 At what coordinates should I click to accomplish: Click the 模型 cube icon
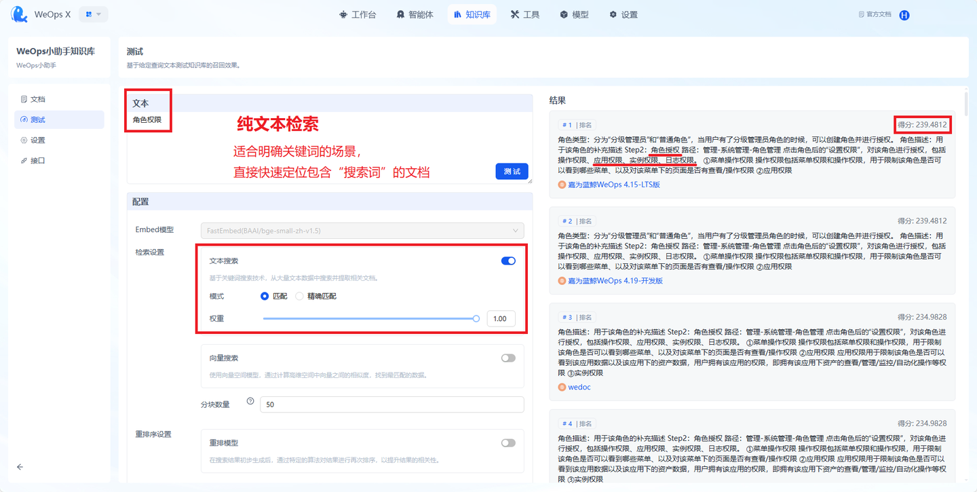564,14
